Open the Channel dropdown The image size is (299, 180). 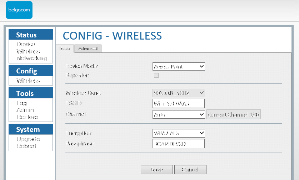point(179,115)
